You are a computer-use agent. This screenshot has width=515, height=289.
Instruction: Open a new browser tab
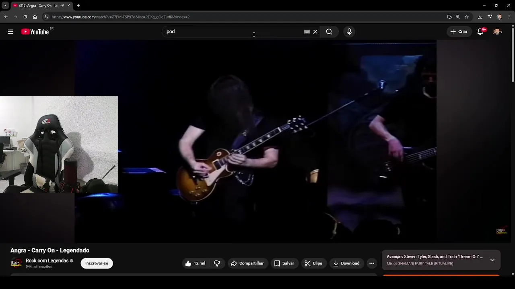78,6
